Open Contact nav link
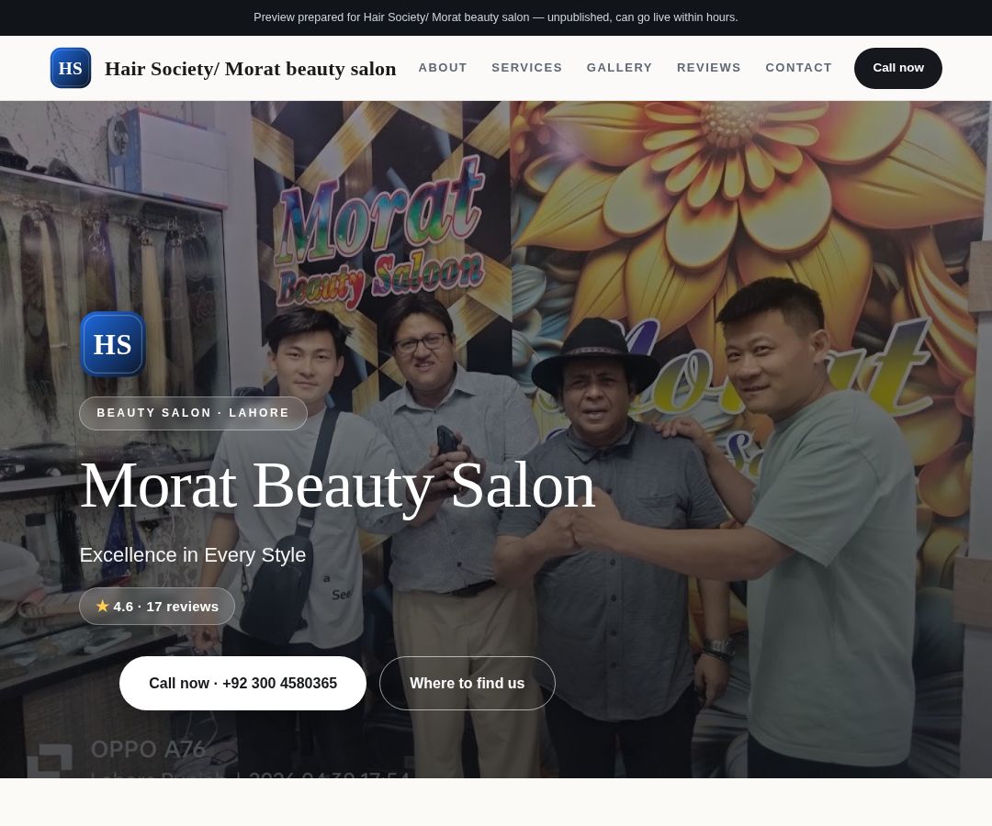Screen dimensions: 992x826 click(x=798, y=68)
